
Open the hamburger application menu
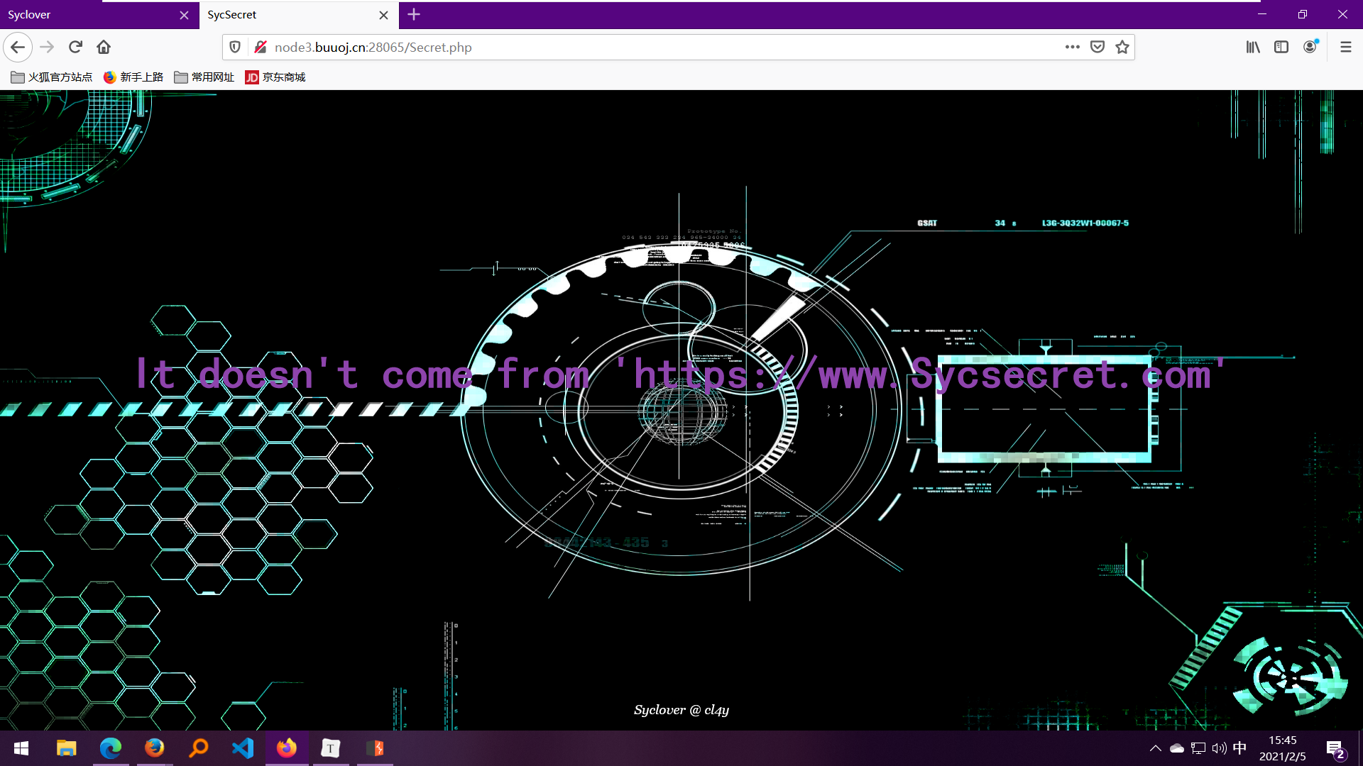click(x=1345, y=48)
